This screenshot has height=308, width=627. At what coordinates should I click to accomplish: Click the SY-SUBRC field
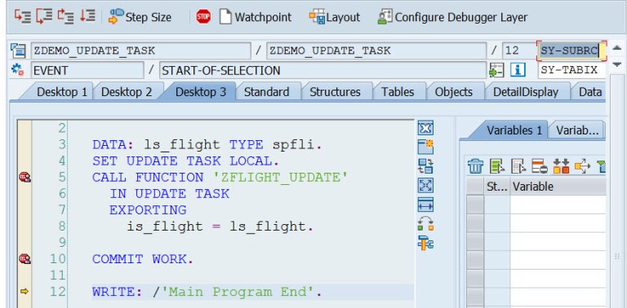[x=571, y=51]
